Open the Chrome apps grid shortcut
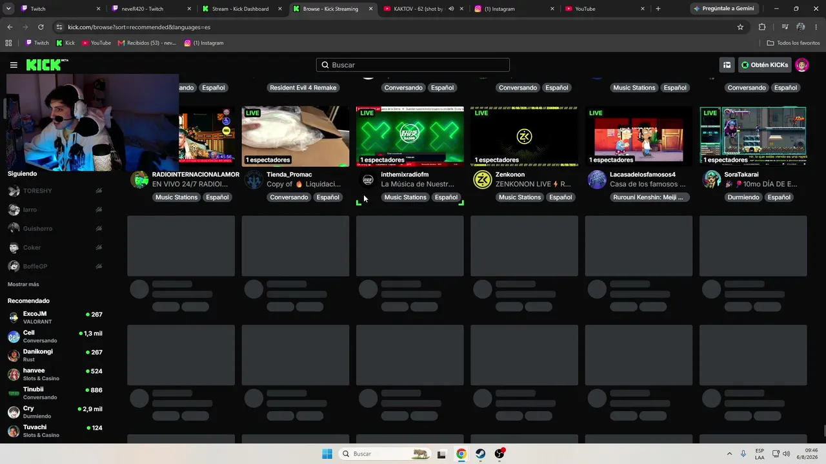The image size is (826, 464). 8,43
